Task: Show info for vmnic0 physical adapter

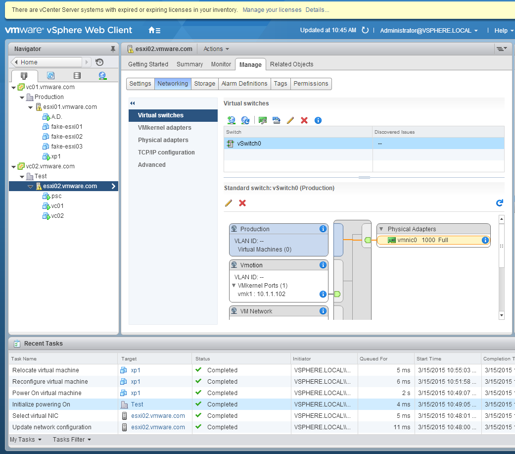Action: click(x=485, y=240)
